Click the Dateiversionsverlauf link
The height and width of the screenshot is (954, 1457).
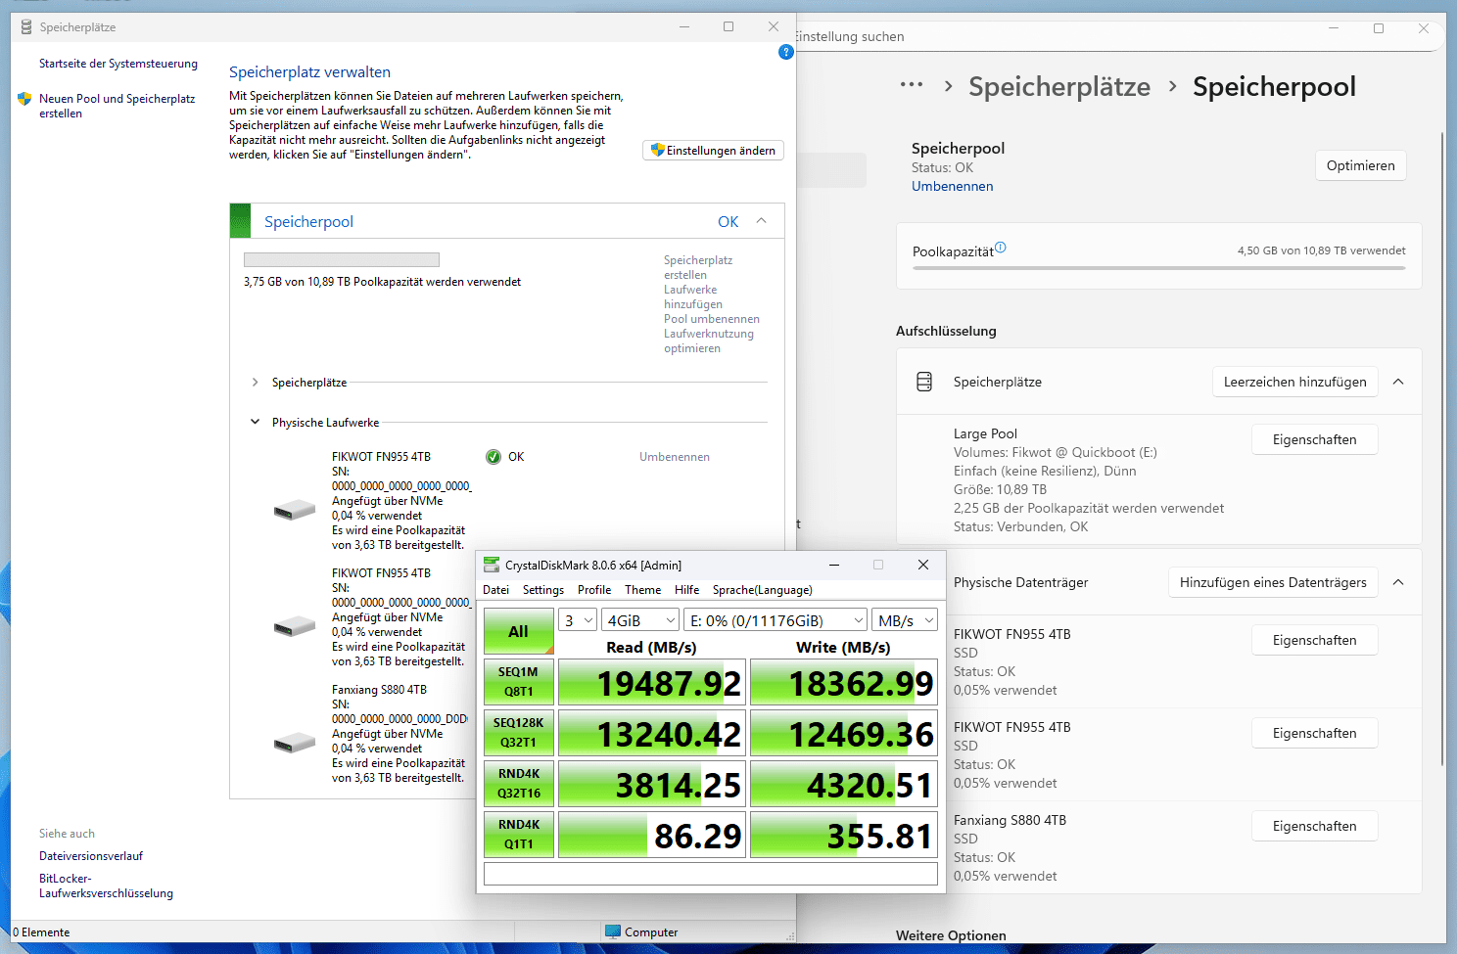pos(91,856)
